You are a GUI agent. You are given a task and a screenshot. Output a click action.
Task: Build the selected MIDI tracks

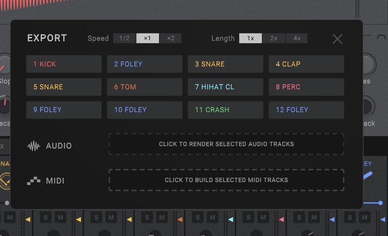point(226,180)
